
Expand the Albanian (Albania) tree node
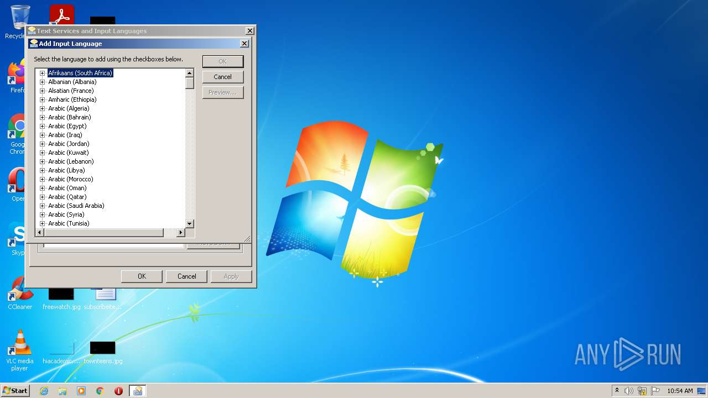(x=42, y=82)
